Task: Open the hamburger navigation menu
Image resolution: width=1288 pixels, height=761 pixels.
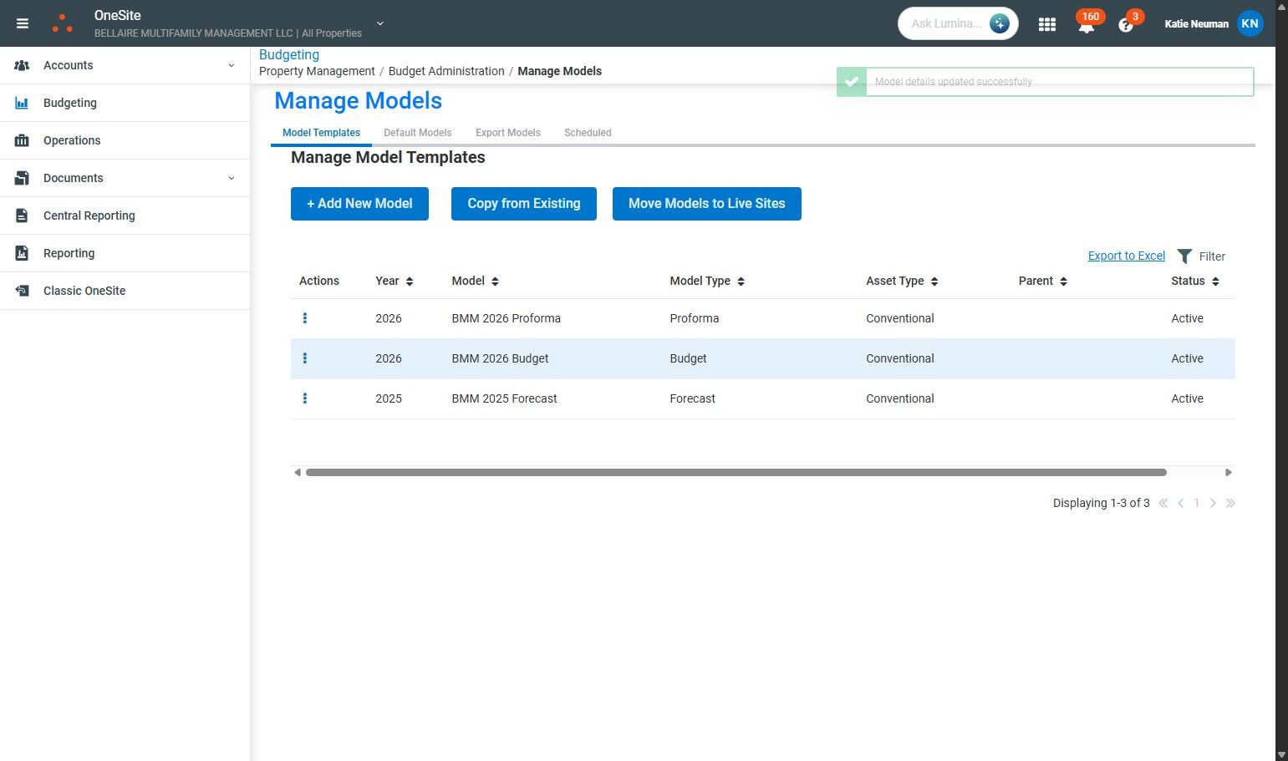Action: coord(23,23)
